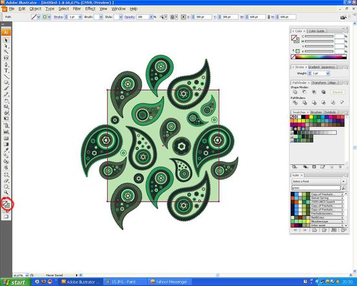
Task: Click the kuler search magnifier icon
Action: pos(344,188)
